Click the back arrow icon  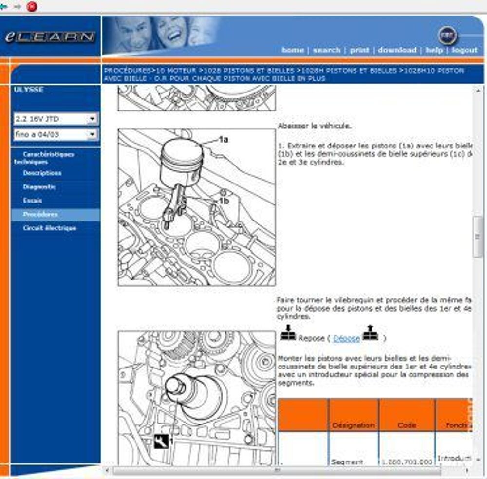coord(3,6)
